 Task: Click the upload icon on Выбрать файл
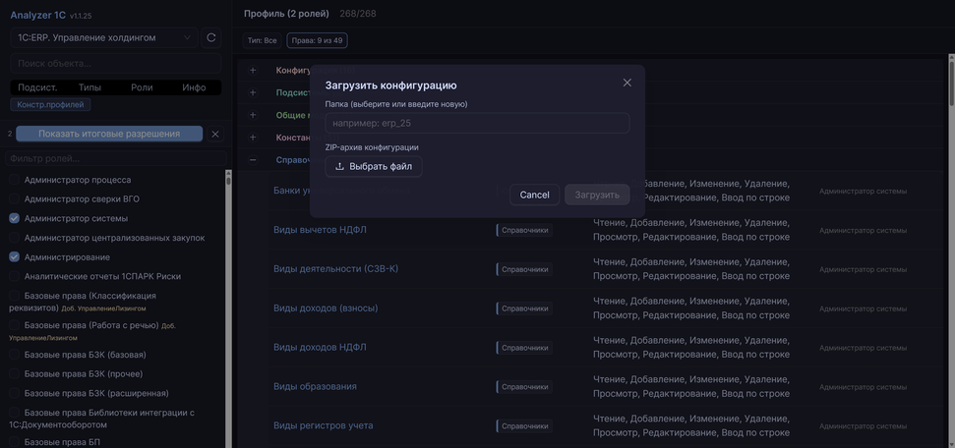point(340,167)
